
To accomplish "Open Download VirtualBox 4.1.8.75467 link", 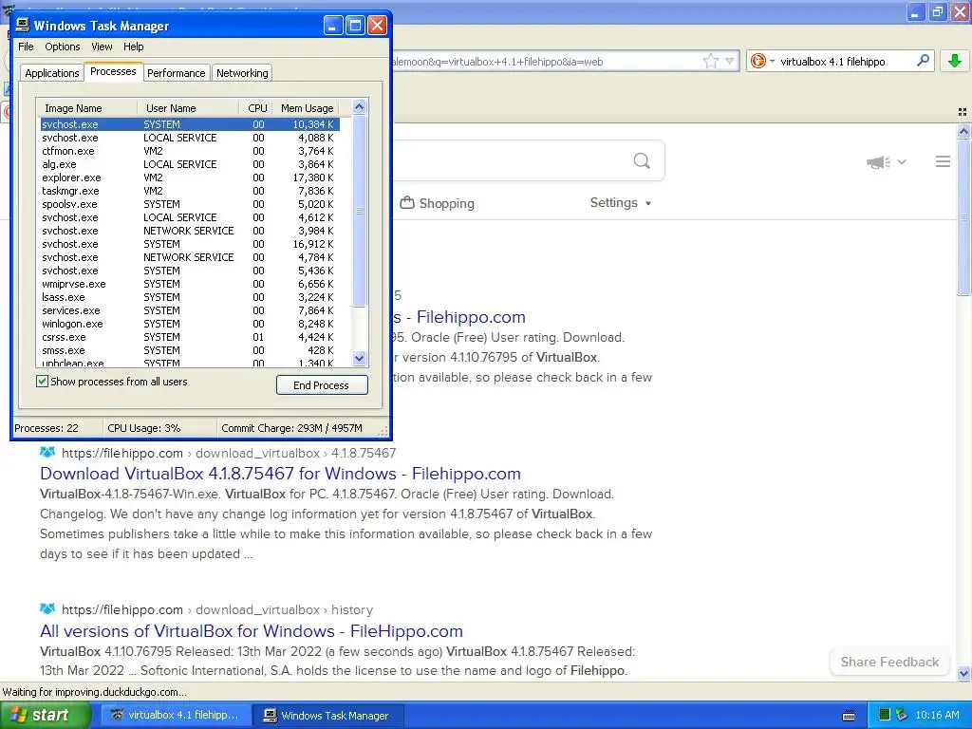I will pos(280,474).
